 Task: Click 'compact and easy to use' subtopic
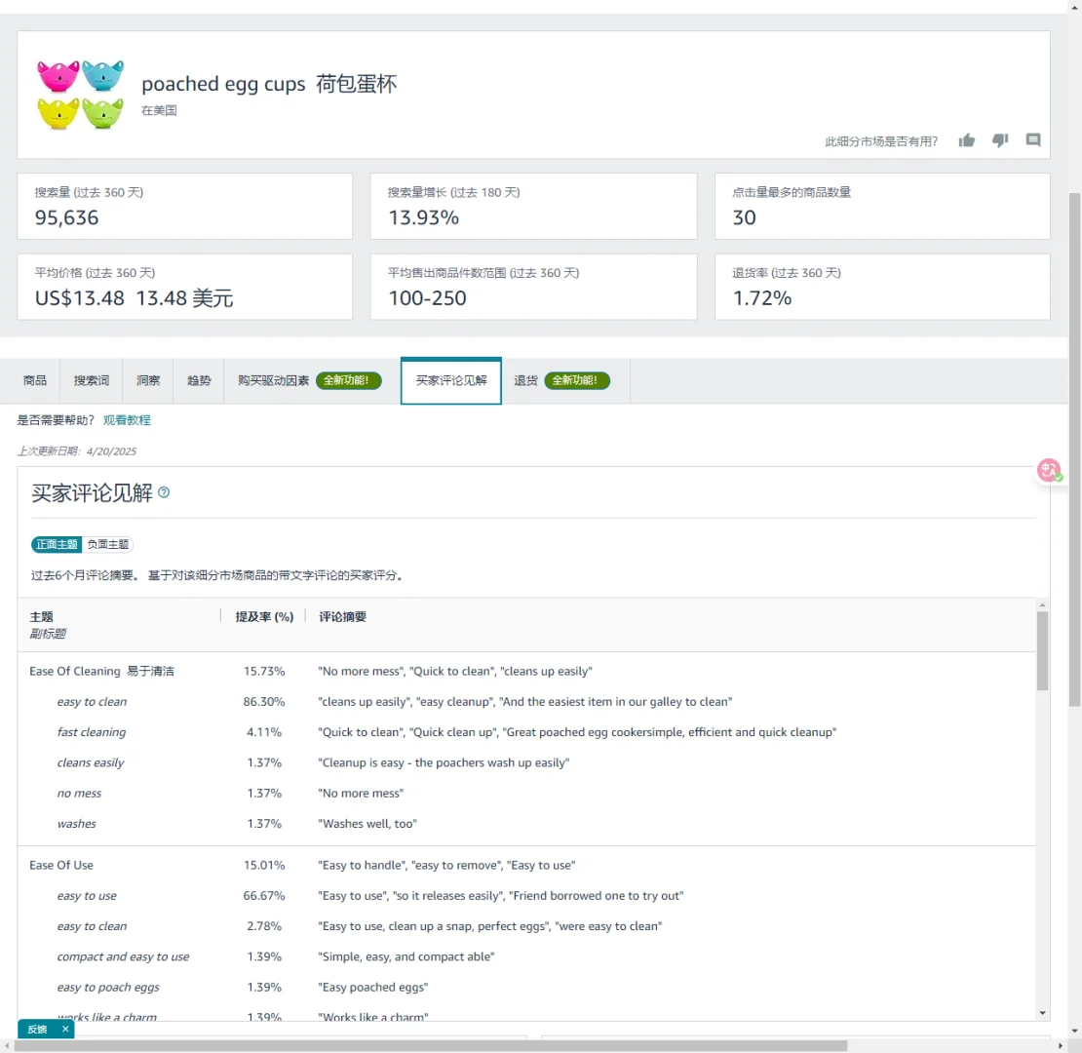click(x=123, y=956)
